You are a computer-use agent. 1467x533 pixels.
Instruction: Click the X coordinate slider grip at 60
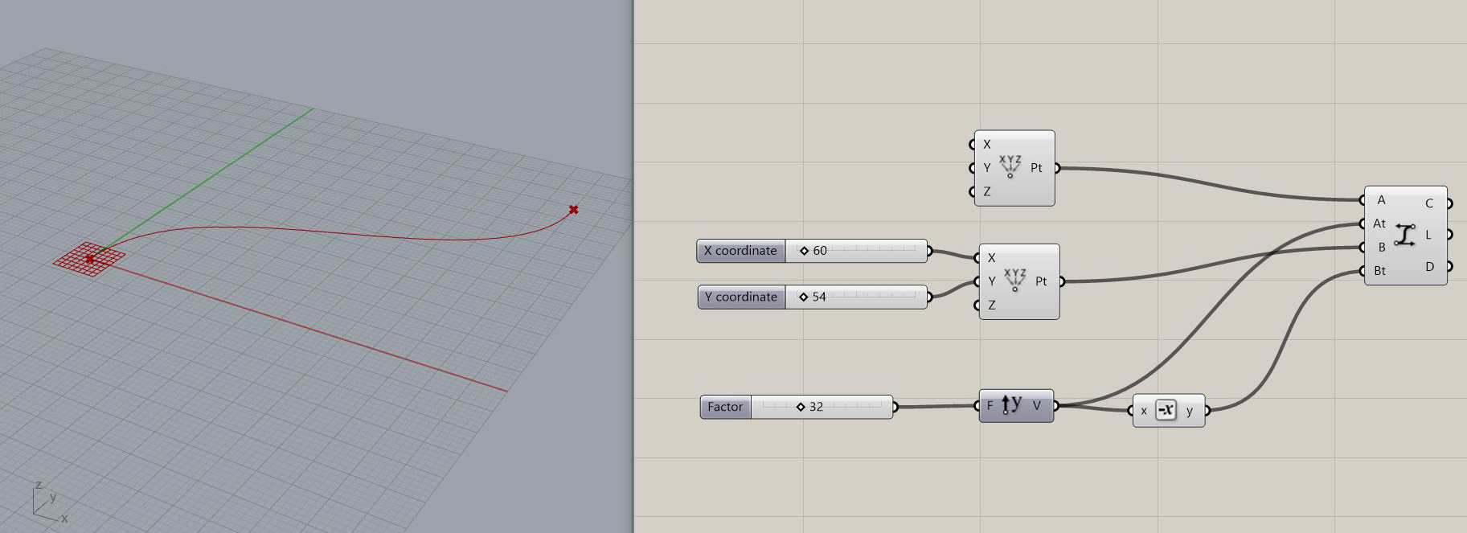804,251
